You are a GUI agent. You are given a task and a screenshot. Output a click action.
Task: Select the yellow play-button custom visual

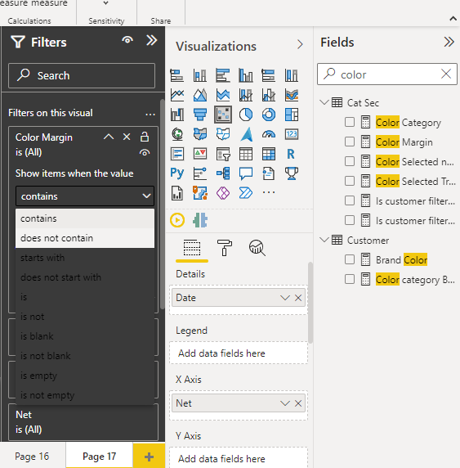pyautogui.click(x=177, y=221)
